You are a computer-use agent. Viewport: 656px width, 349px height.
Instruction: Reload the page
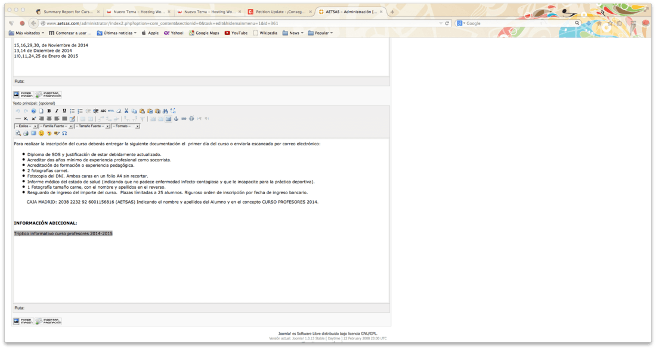447,23
